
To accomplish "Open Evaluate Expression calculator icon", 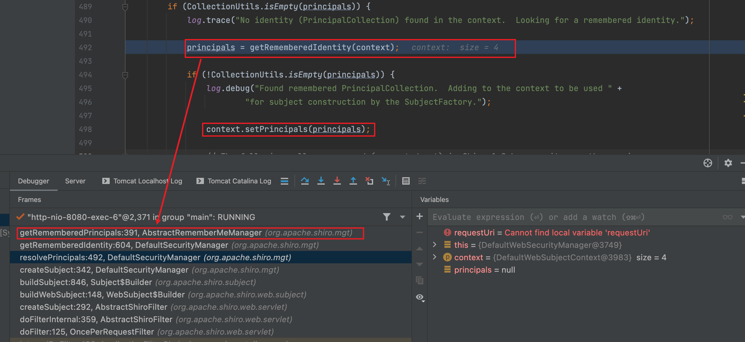I will (x=406, y=181).
